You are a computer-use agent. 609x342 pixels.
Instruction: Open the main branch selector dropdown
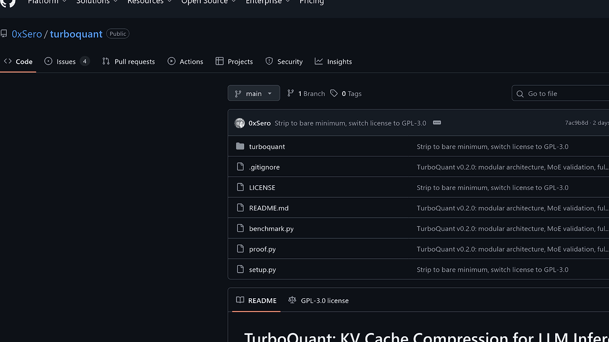point(254,94)
